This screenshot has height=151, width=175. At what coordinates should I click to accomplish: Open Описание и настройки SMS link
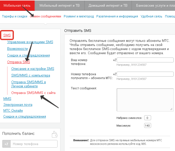33,69
